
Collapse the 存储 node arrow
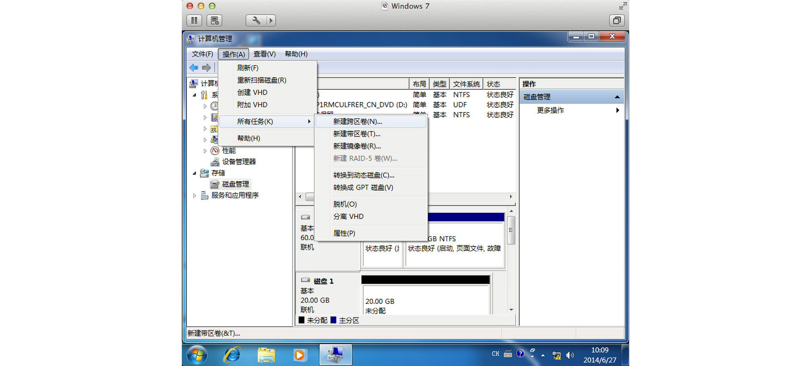pos(195,173)
